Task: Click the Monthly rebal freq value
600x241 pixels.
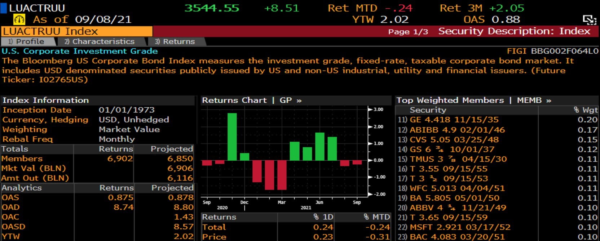Action: [117, 139]
